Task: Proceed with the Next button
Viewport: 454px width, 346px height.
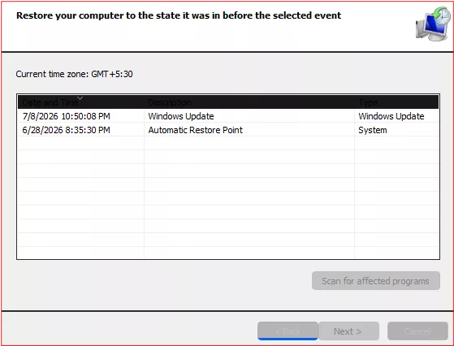Action: pos(348,331)
